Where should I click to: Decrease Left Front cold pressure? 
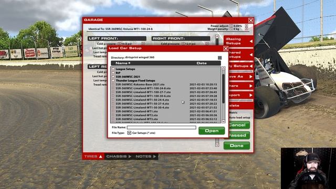pos(119,44)
